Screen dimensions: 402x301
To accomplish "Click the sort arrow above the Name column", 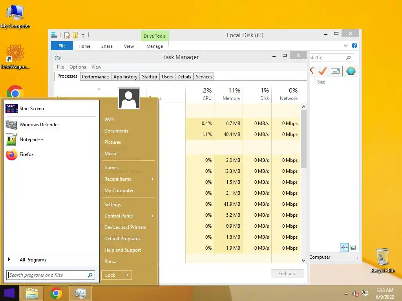I will pyautogui.click(x=99, y=89).
